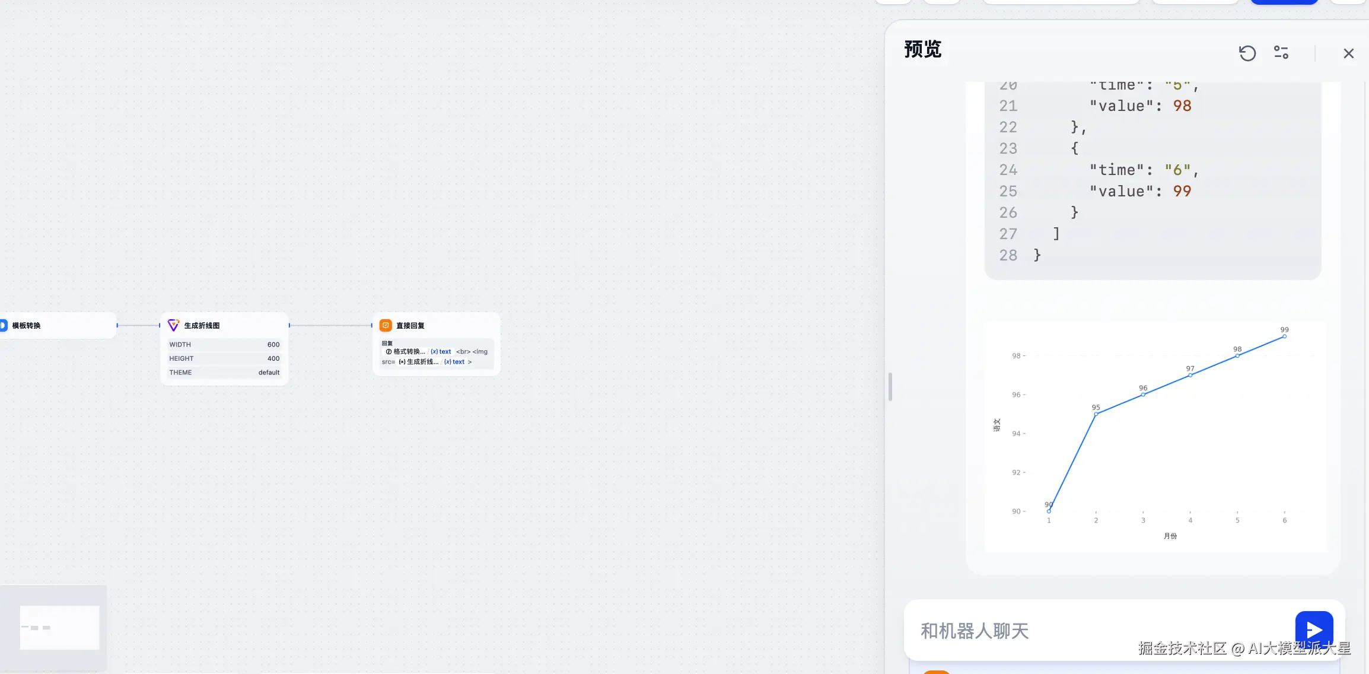Click the 生成折线图 node output connector
This screenshot has width=1369, height=674.
[289, 325]
